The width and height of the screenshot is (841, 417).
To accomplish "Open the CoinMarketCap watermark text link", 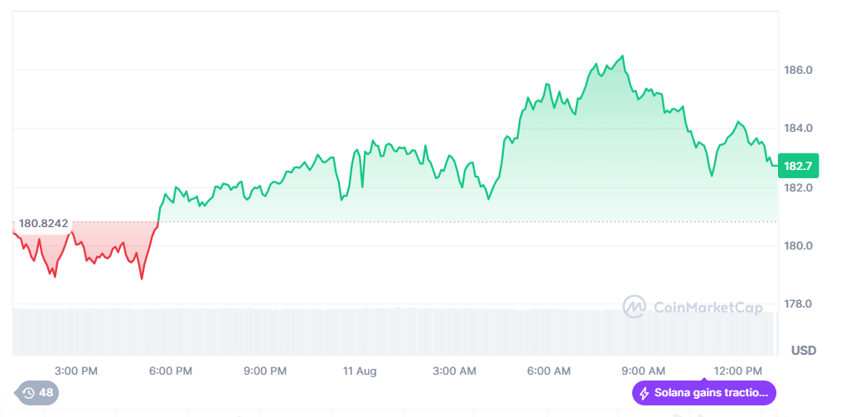I will tap(708, 308).
